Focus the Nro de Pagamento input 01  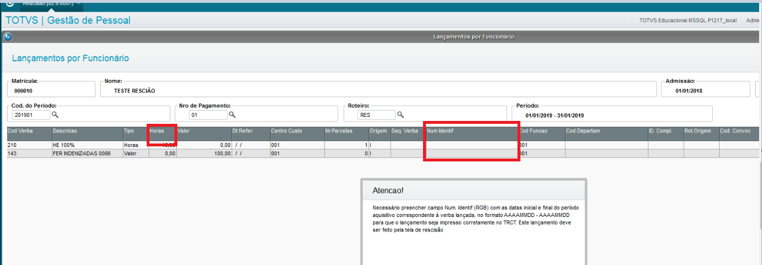(208, 115)
